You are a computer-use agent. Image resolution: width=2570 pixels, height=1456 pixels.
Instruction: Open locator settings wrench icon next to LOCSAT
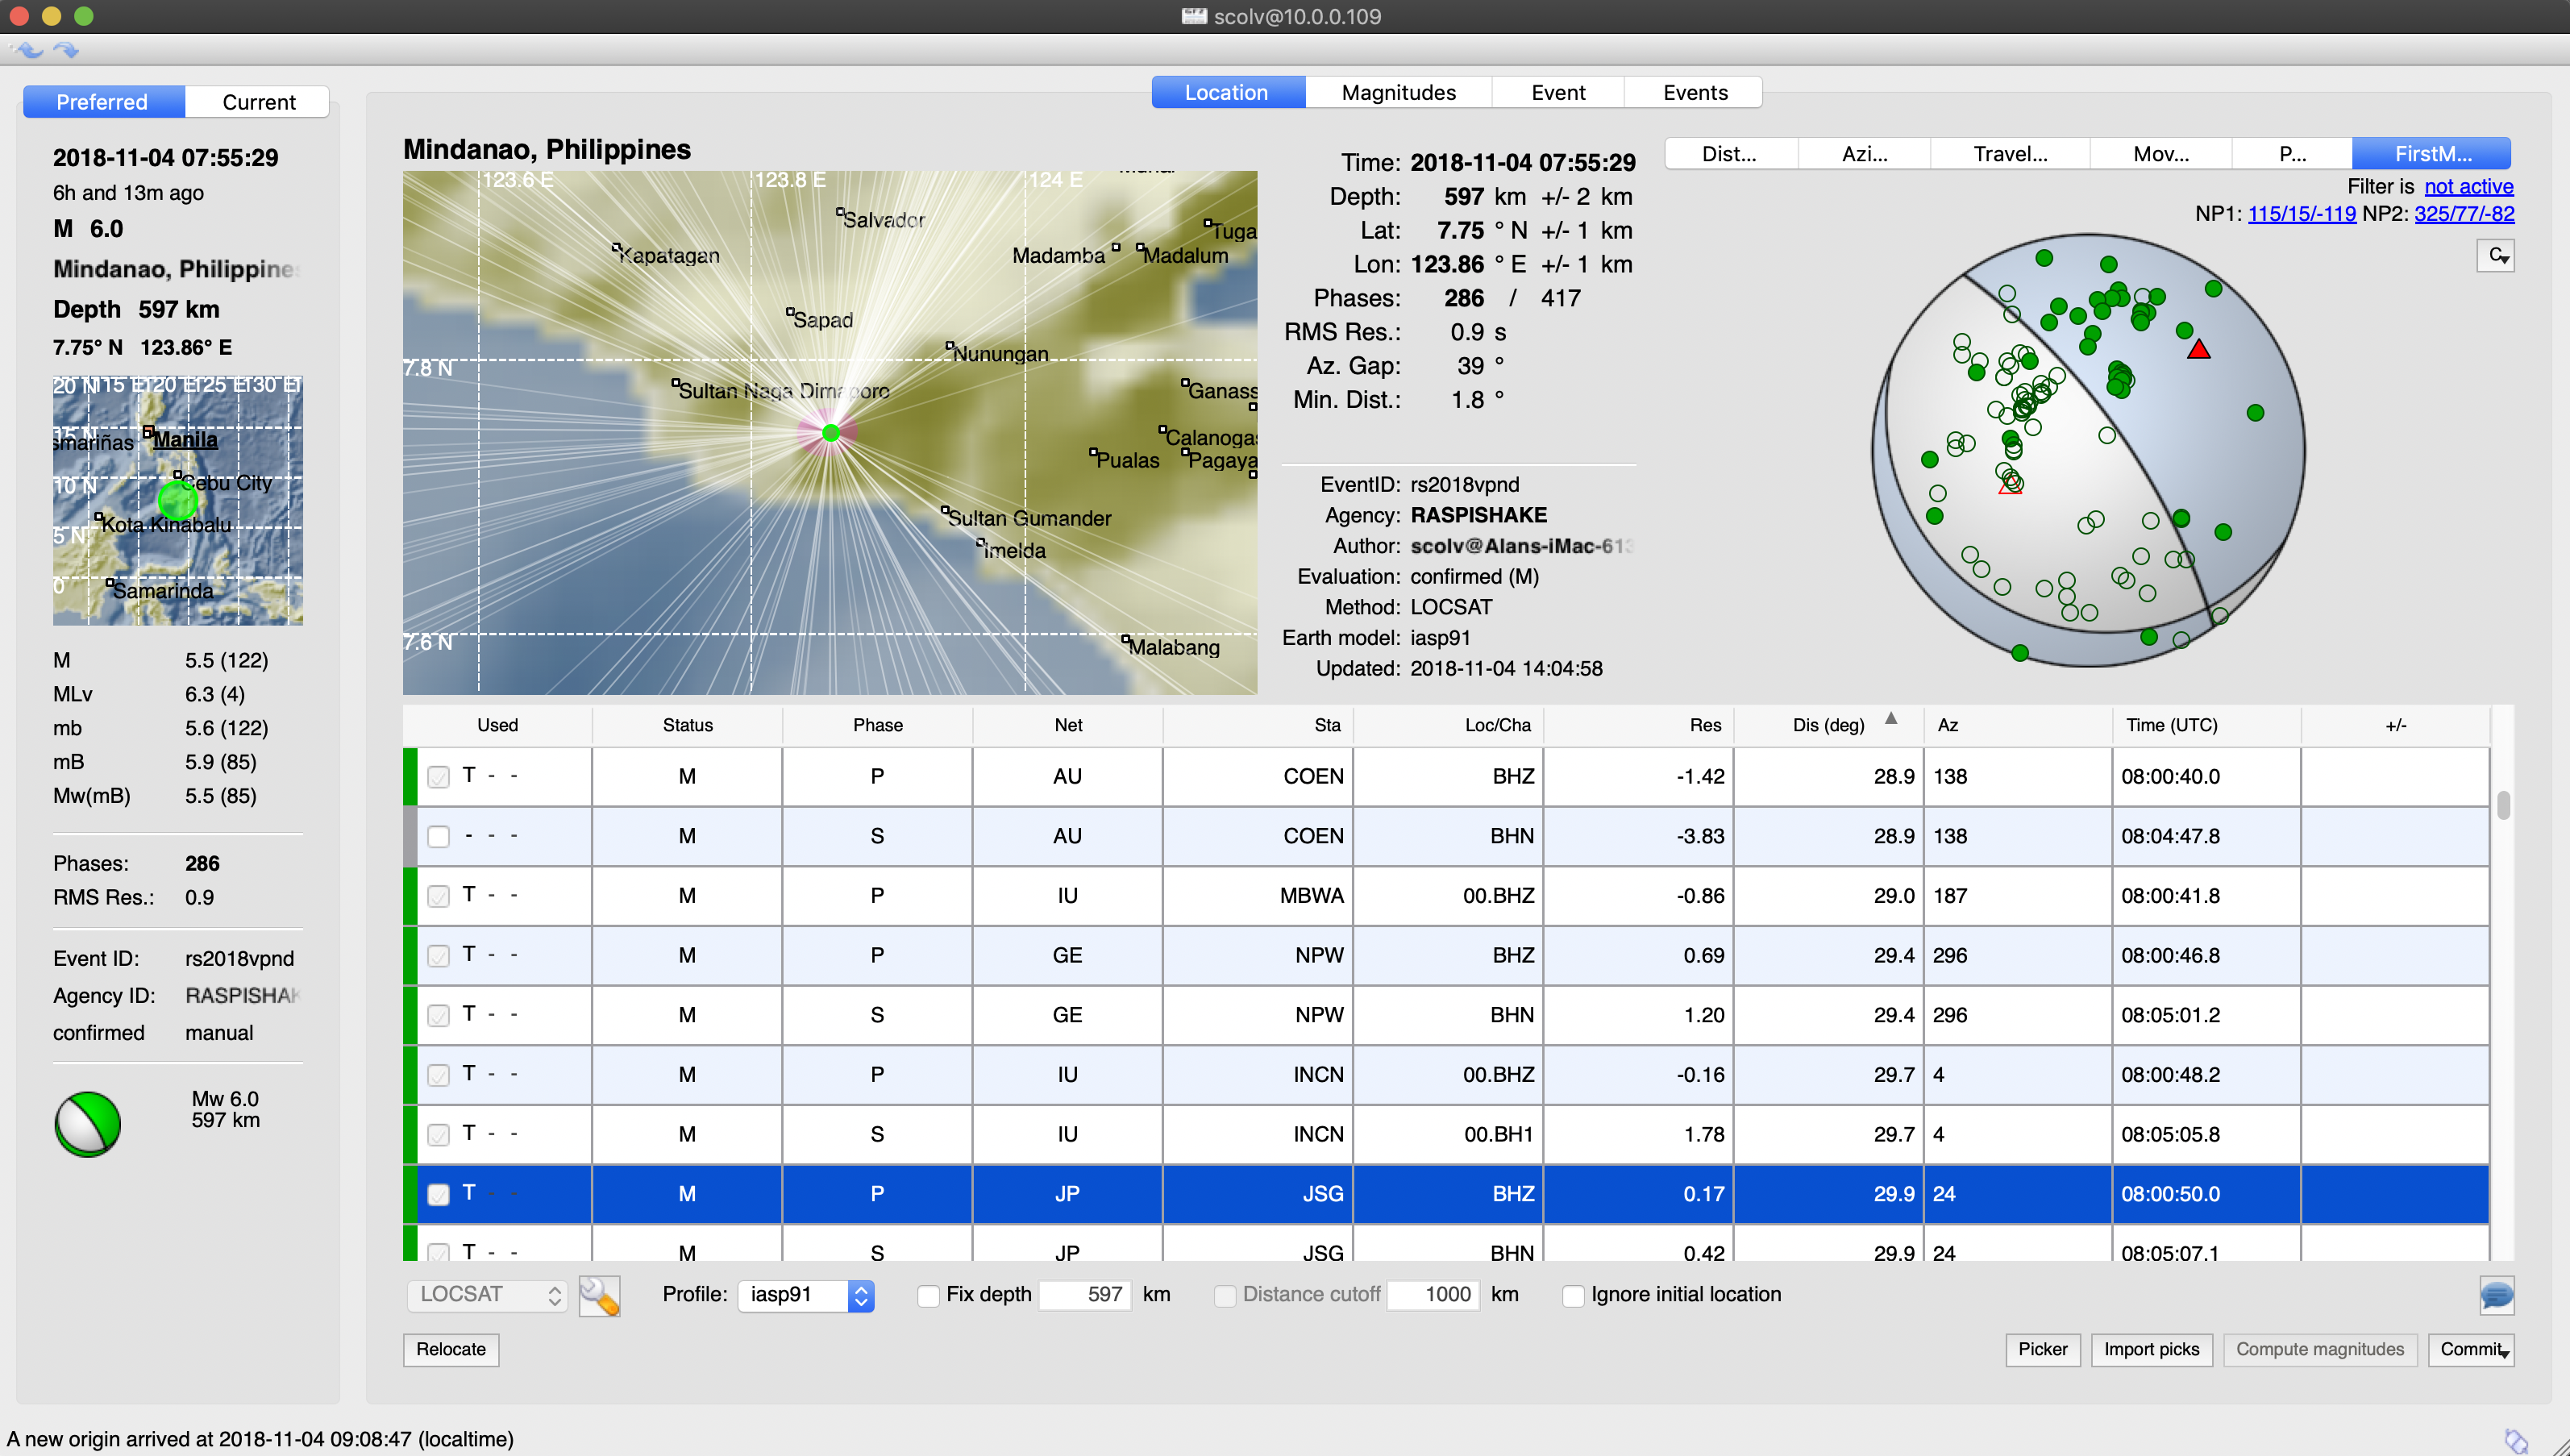(x=600, y=1295)
